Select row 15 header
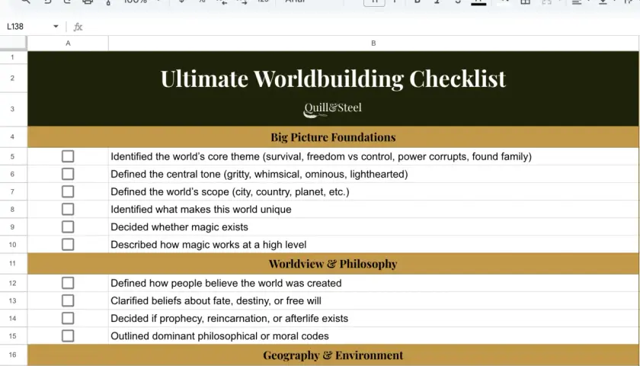640x366 pixels. (13, 335)
